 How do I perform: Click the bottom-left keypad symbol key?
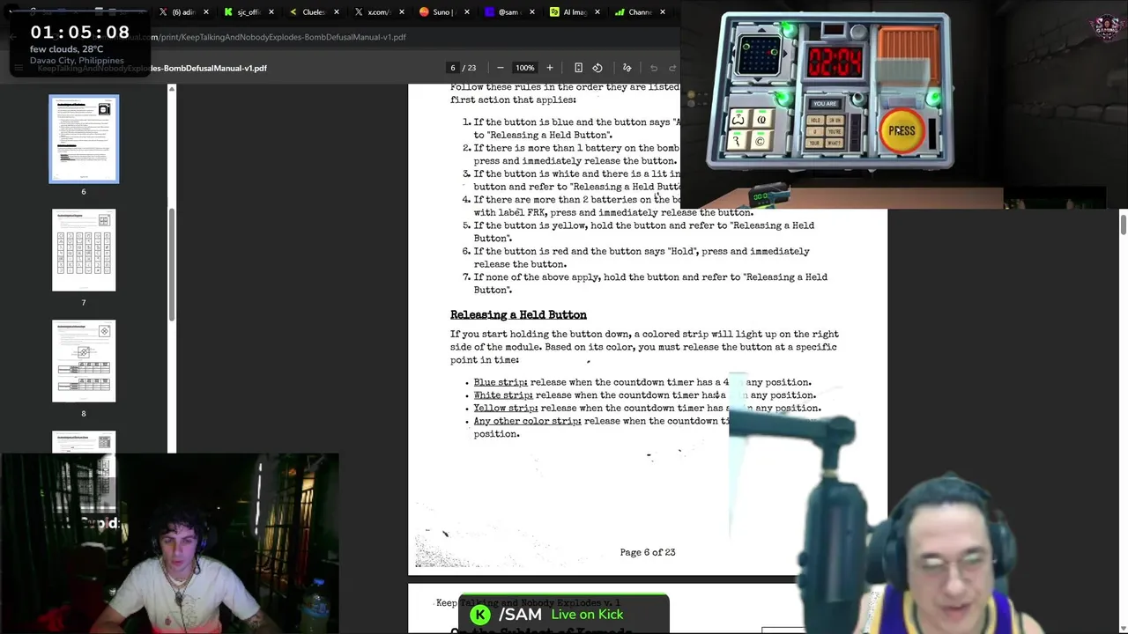[x=738, y=140]
